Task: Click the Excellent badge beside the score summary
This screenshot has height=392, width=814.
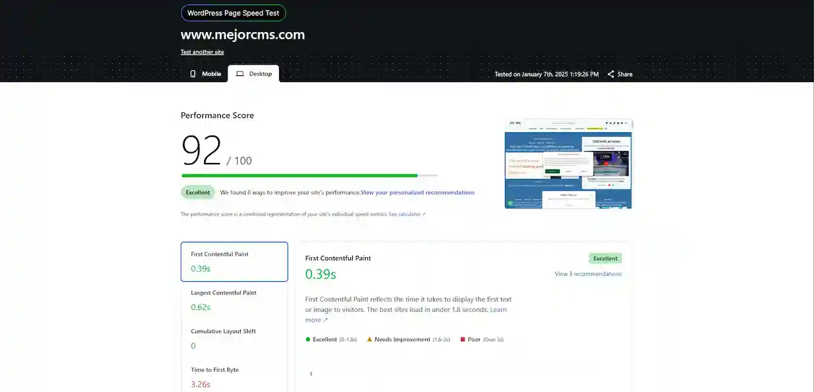Action: [x=197, y=192]
